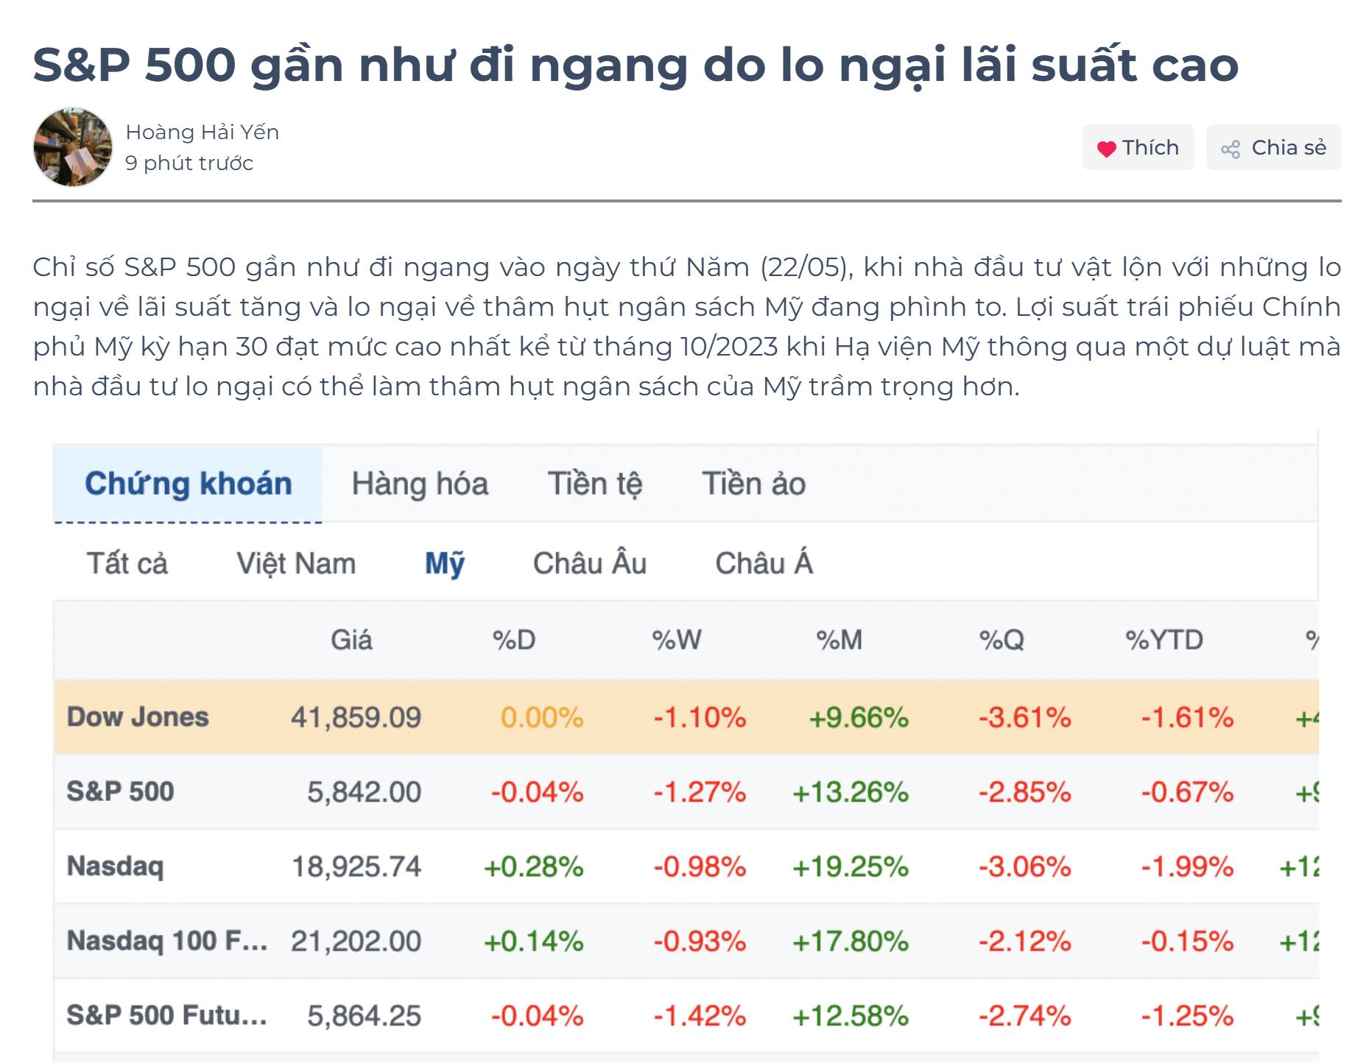1355x1063 pixels.
Task: Click the S&P 500 Futures row
Action: pos(166,1016)
